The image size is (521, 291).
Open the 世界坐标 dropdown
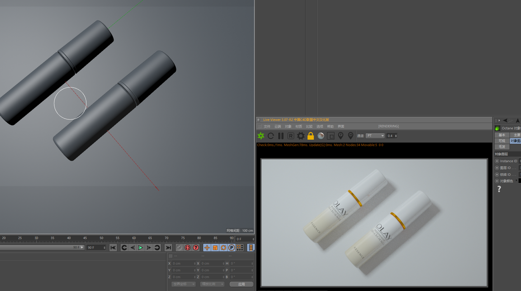183,284
